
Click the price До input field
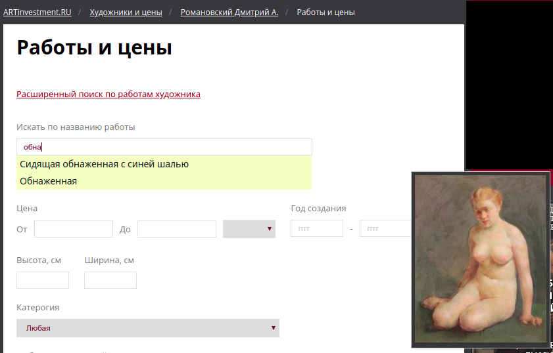pos(176,229)
